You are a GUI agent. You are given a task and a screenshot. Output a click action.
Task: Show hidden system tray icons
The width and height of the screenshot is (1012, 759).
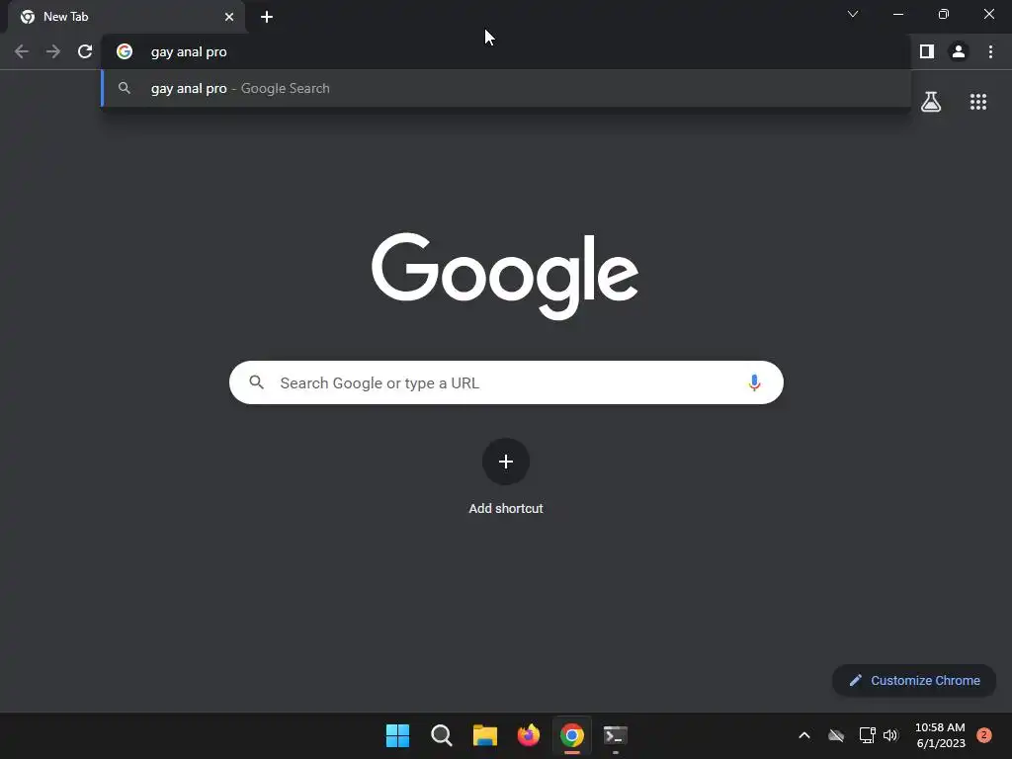tap(804, 735)
